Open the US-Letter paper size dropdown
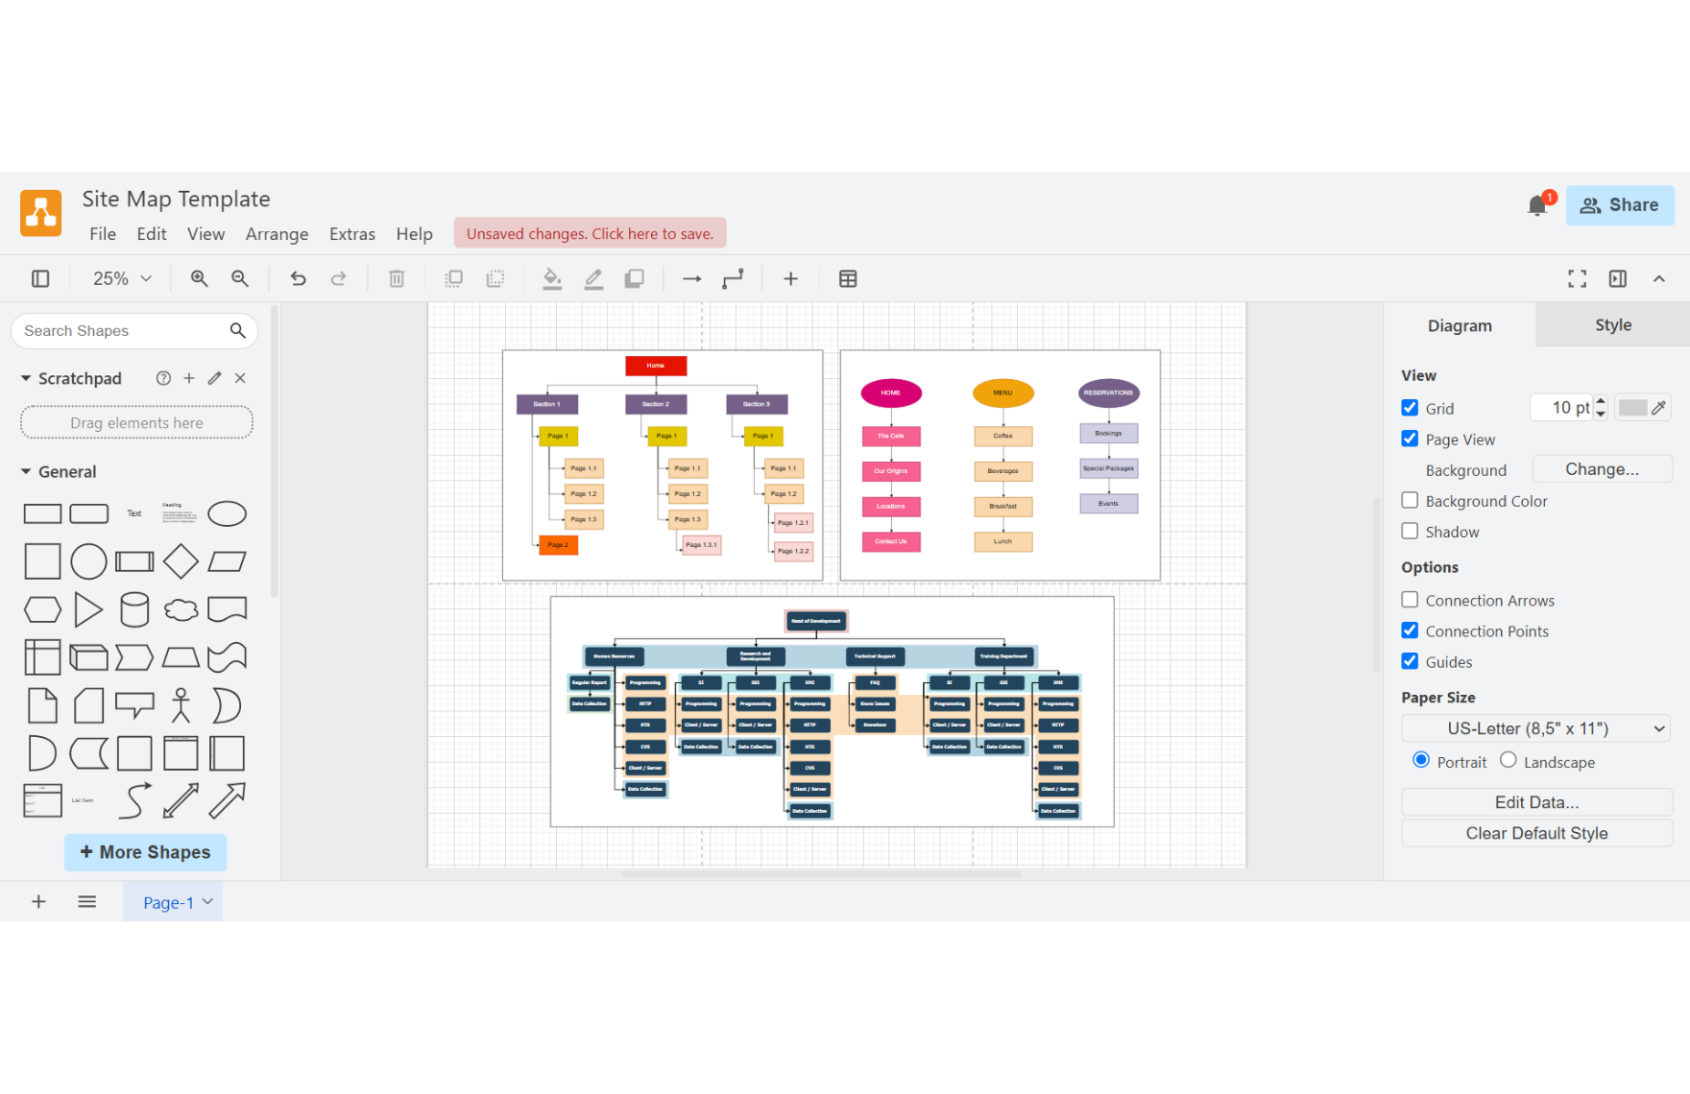This screenshot has height=1094, width=1690. [x=1535, y=728]
